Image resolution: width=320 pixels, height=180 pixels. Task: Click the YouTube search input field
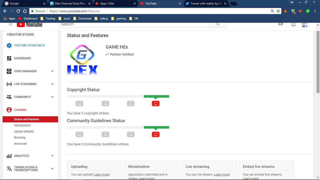pyautogui.click(x=134, y=24)
